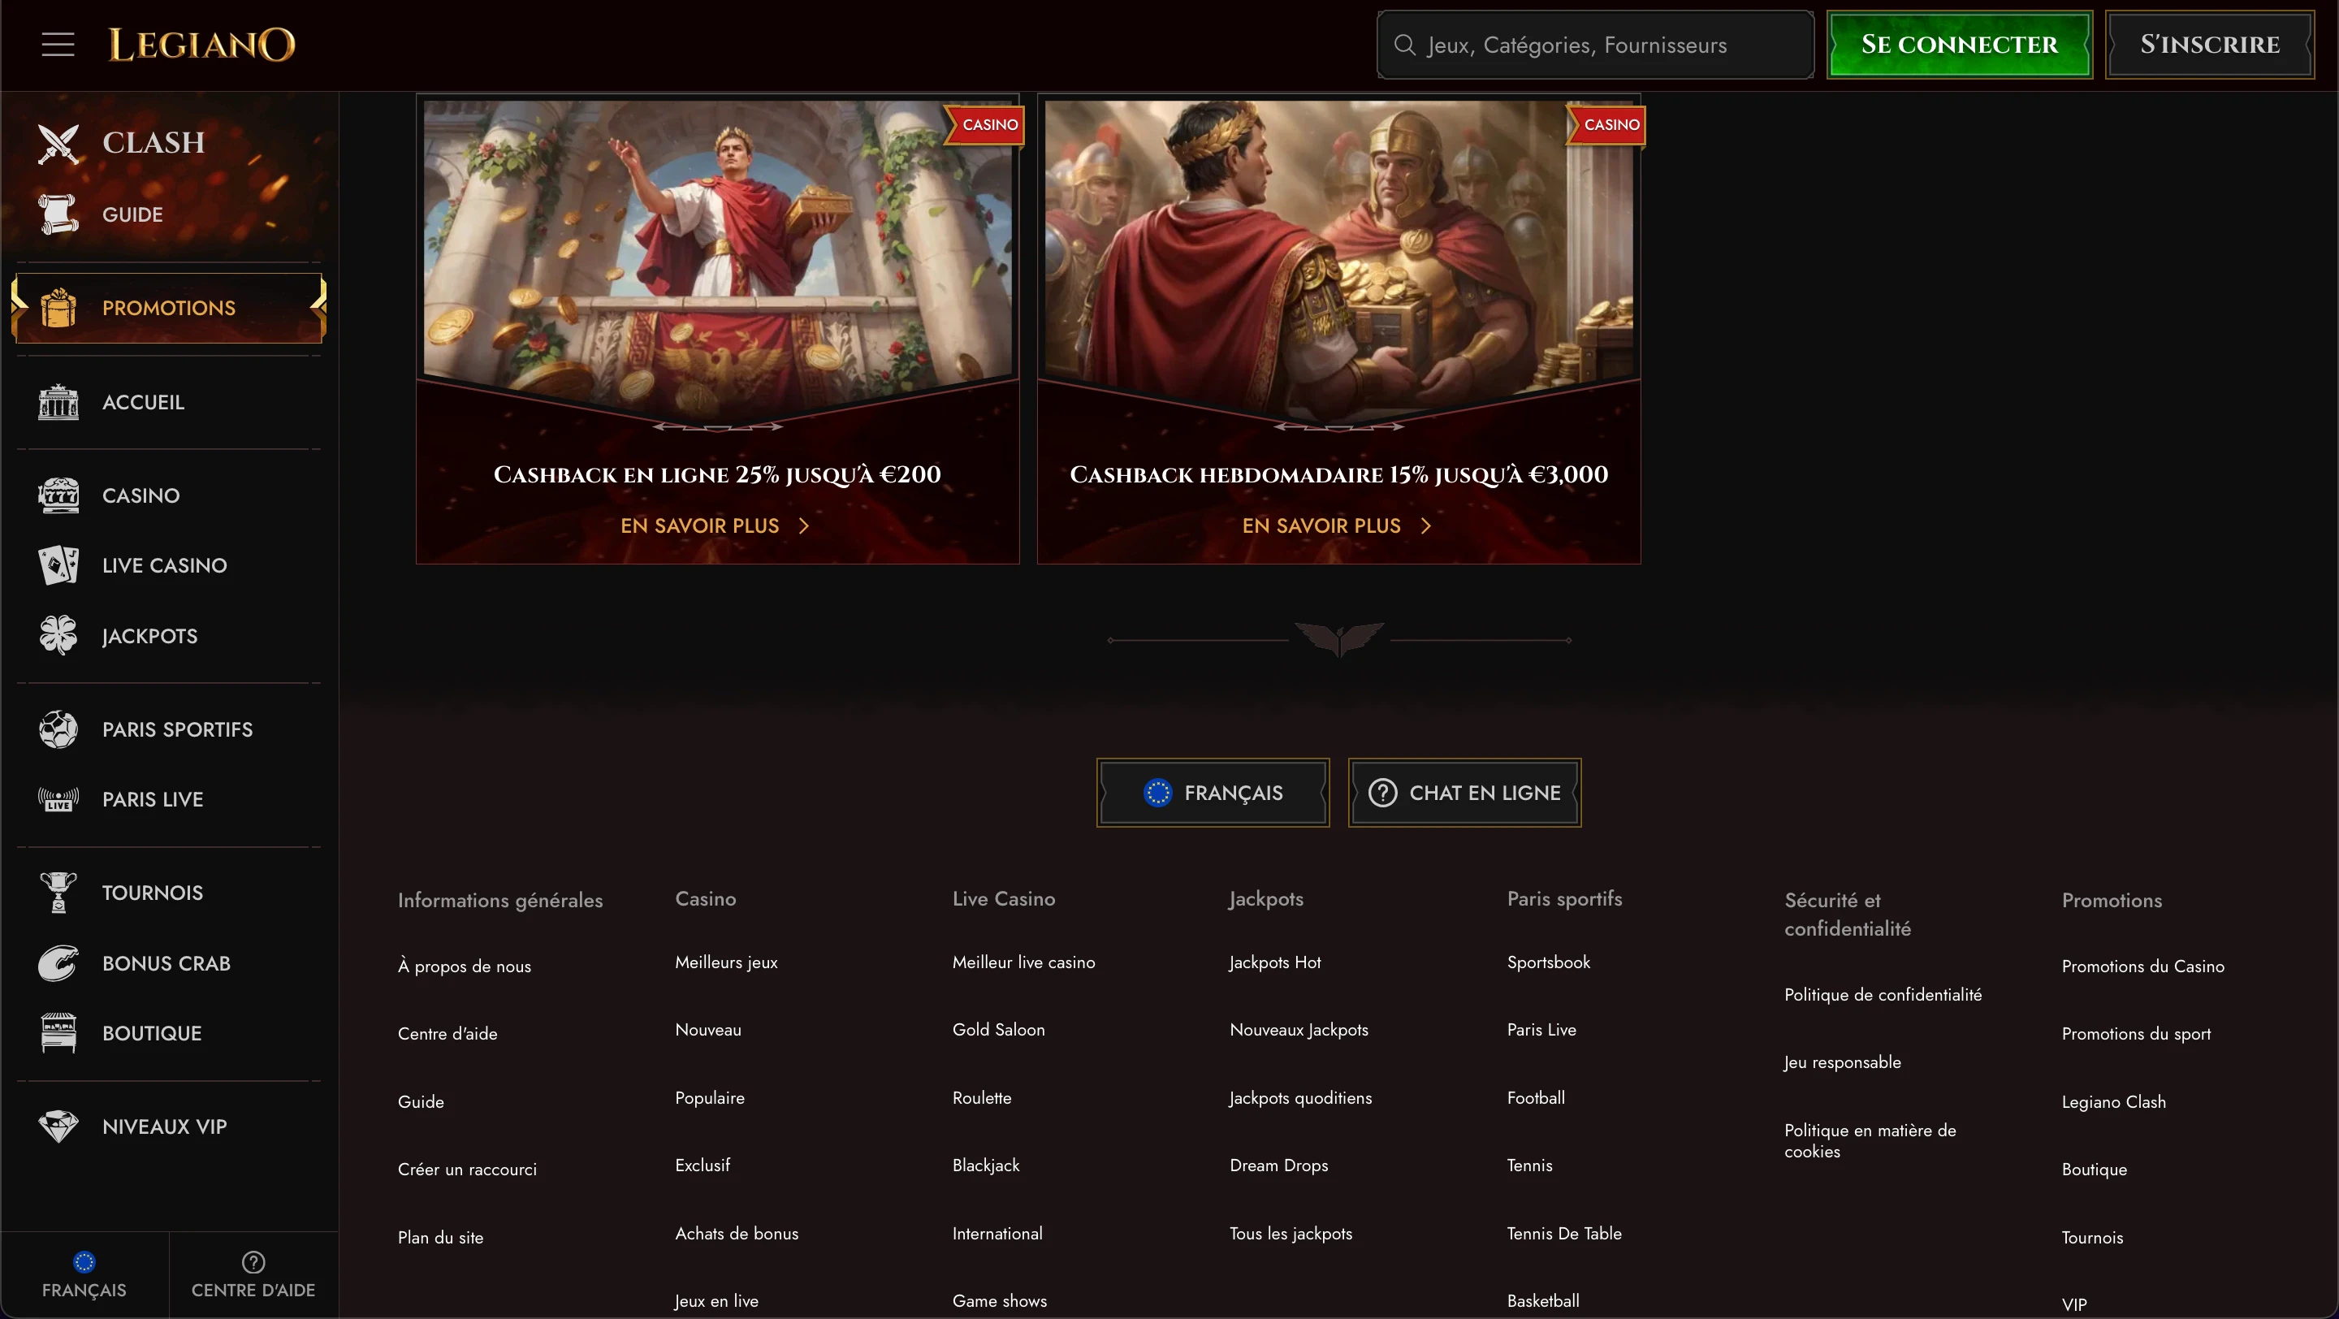This screenshot has height=1319, width=2339.
Task: Click arrow beside first En savoir plus
Action: (x=803, y=525)
